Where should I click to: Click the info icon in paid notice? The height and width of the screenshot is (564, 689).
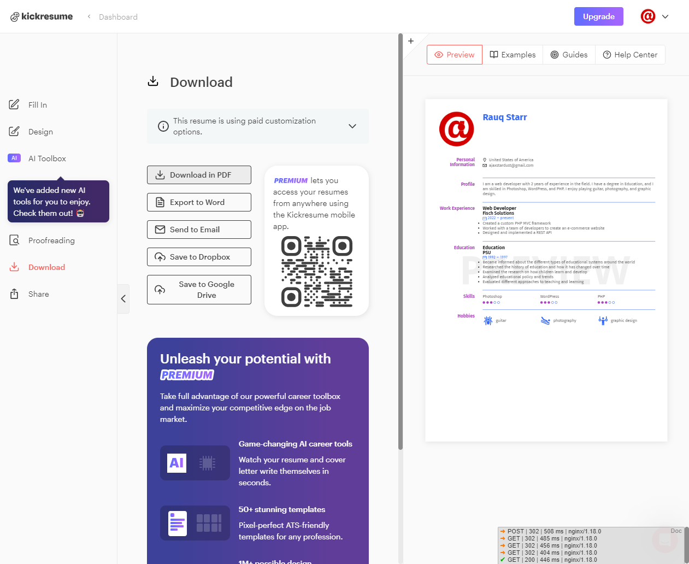click(x=163, y=126)
